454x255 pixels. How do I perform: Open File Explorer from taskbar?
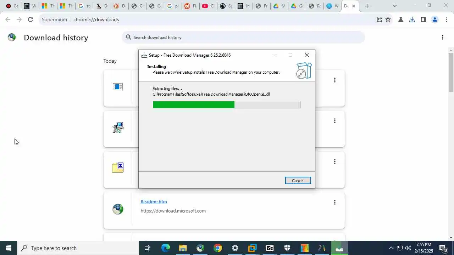point(183,248)
